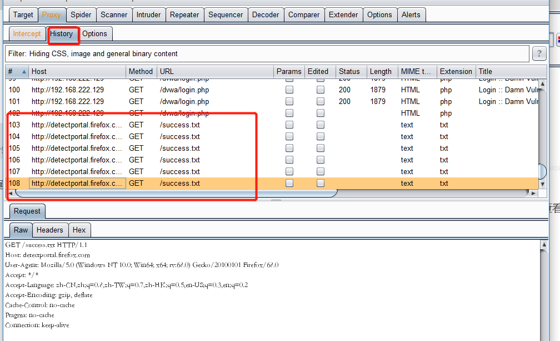The width and height of the screenshot is (560, 341).
Task: Click highlighted row 108 host cell
Action: (77, 183)
